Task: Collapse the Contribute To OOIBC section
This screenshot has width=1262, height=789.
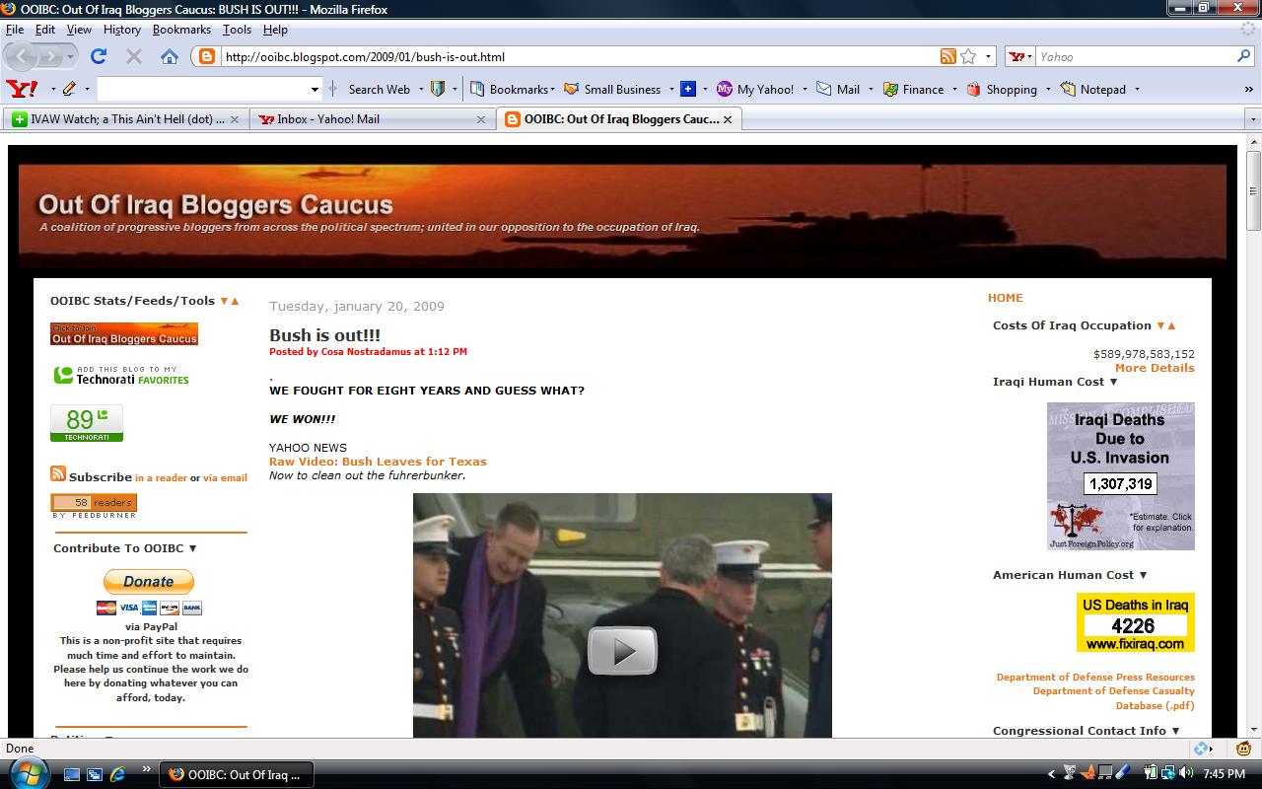Action: (193, 548)
